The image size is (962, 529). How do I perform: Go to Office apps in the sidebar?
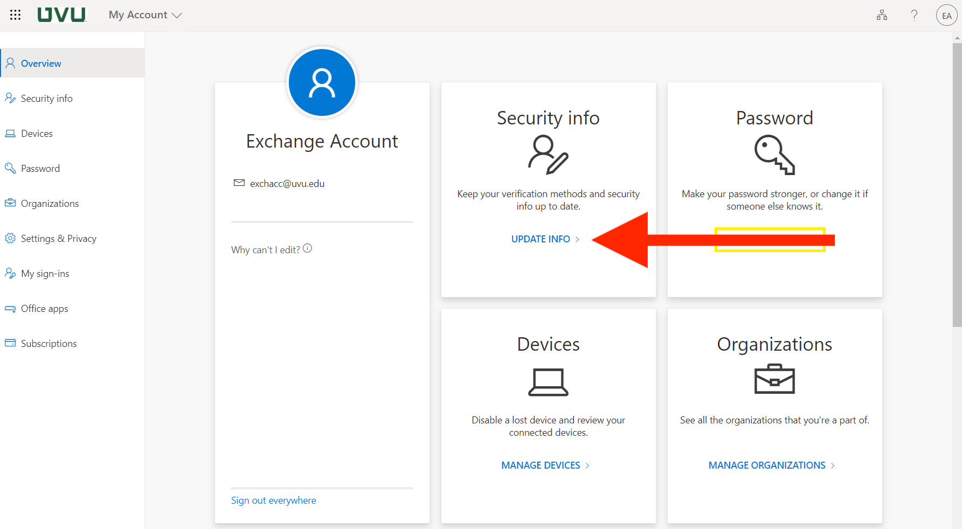[x=44, y=308]
